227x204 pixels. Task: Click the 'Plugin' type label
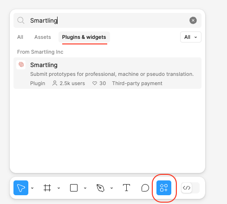coord(38,83)
